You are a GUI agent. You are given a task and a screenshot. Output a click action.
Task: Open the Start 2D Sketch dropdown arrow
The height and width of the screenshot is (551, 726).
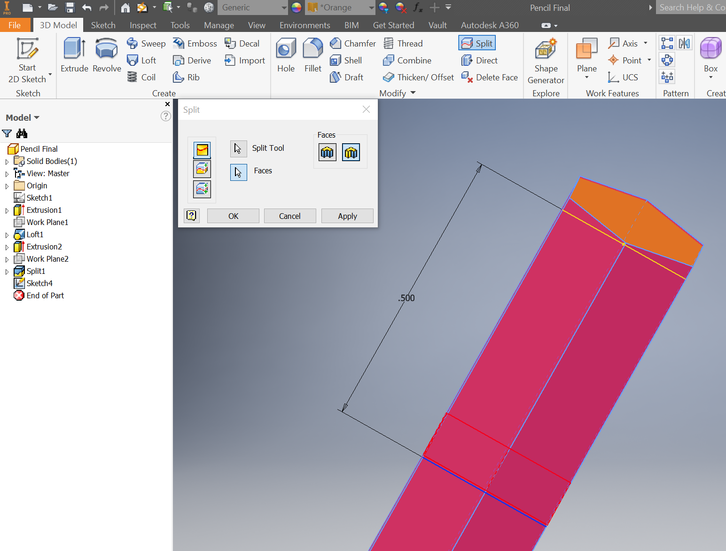point(50,75)
